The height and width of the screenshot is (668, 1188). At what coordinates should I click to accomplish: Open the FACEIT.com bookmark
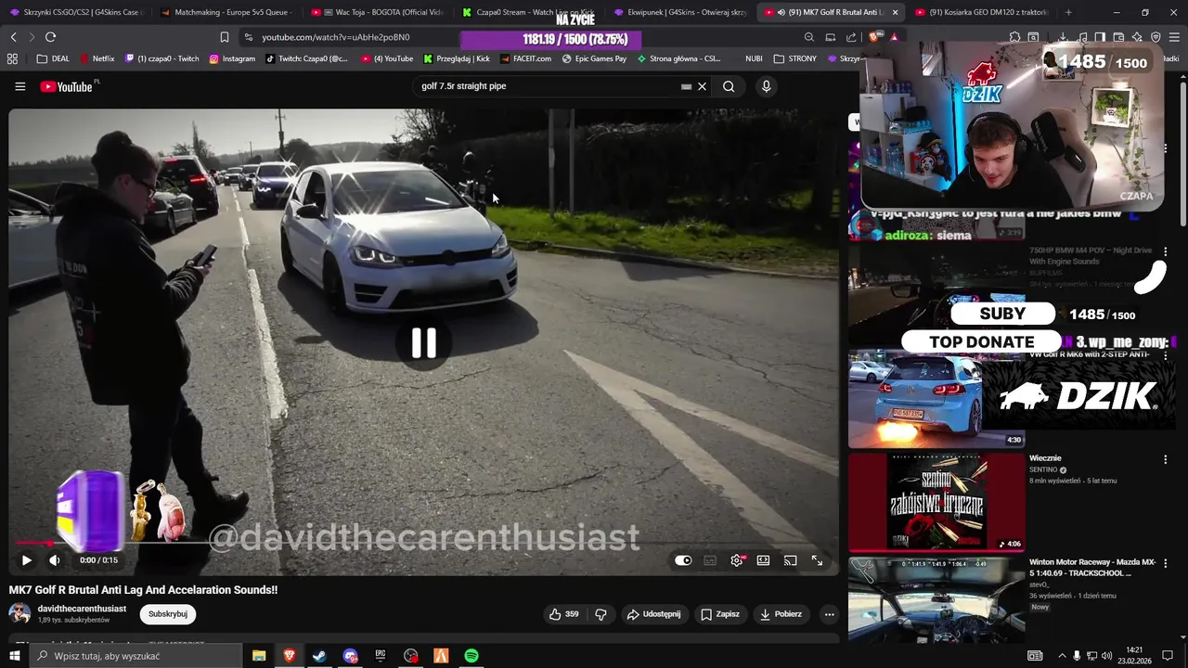coord(525,58)
